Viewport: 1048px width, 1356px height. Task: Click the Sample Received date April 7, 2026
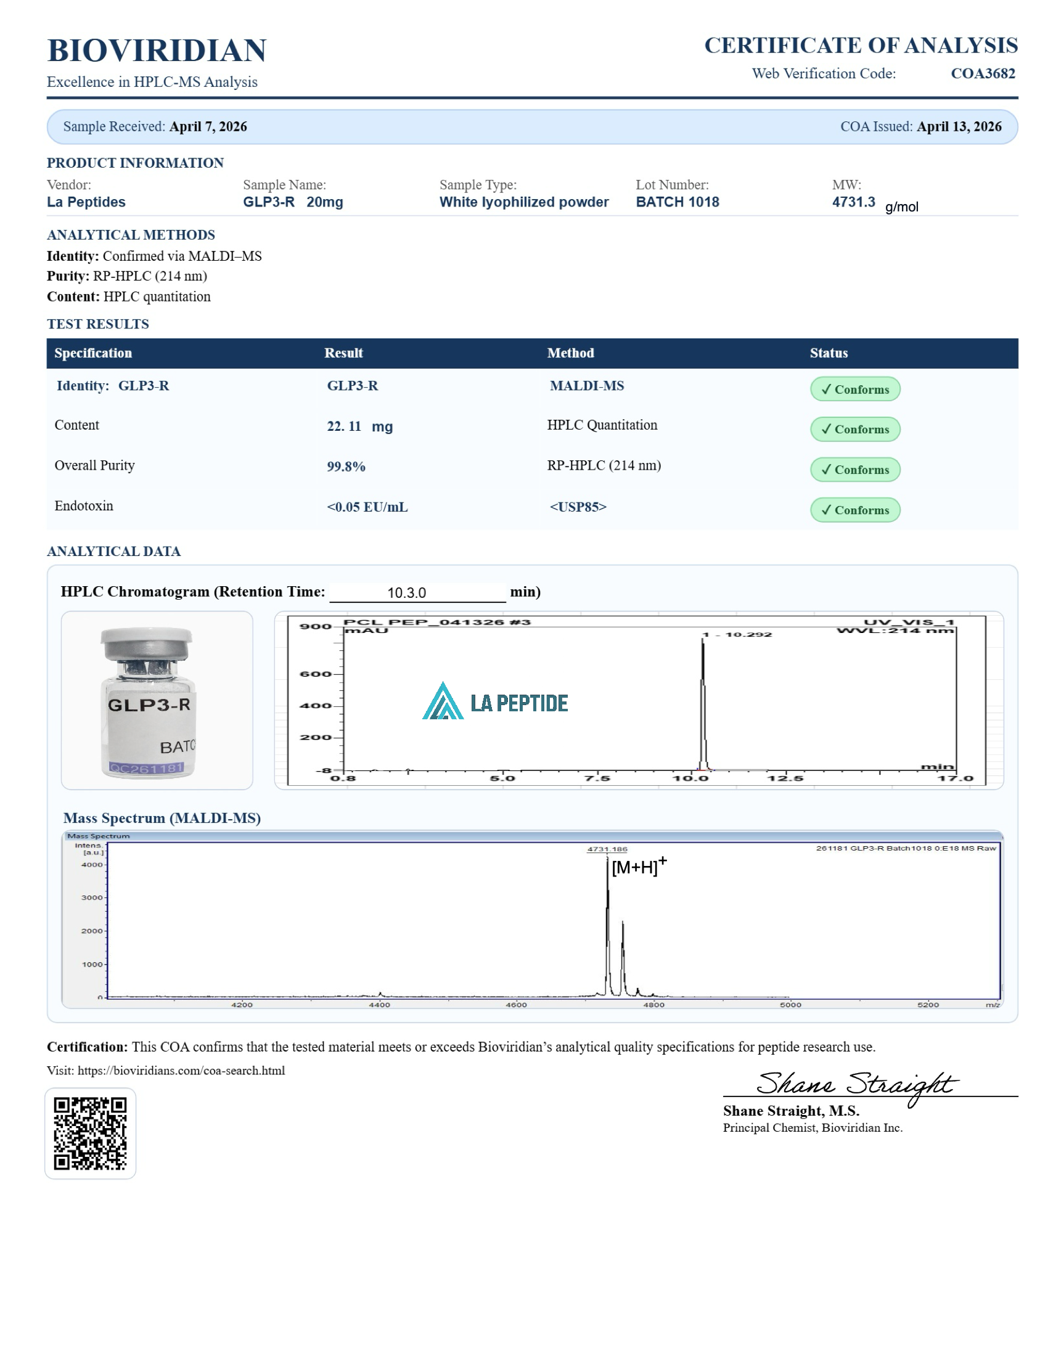(x=208, y=126)
